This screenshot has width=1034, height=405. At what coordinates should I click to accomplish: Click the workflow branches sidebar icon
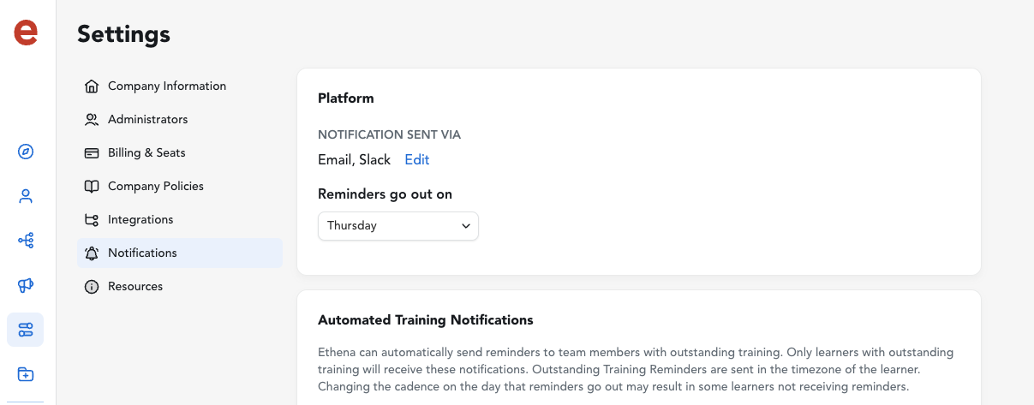[26, 241]
